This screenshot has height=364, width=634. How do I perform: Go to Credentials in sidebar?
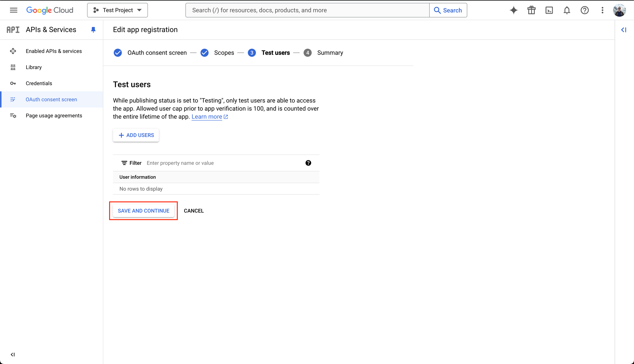39,83
